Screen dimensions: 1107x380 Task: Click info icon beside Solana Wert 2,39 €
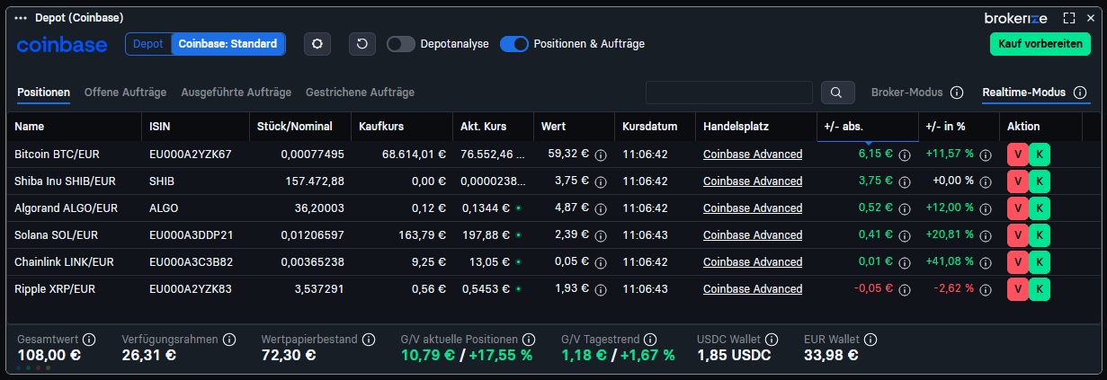coord(601,235)
